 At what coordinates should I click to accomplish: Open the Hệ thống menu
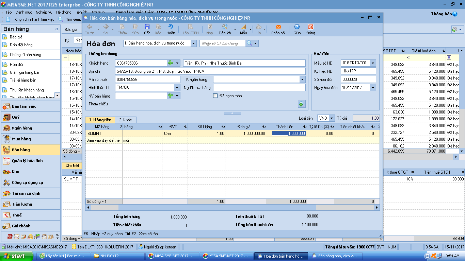point(64,12)
